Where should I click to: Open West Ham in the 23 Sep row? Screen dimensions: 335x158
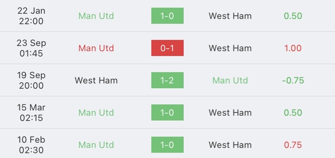click(230, 48)
